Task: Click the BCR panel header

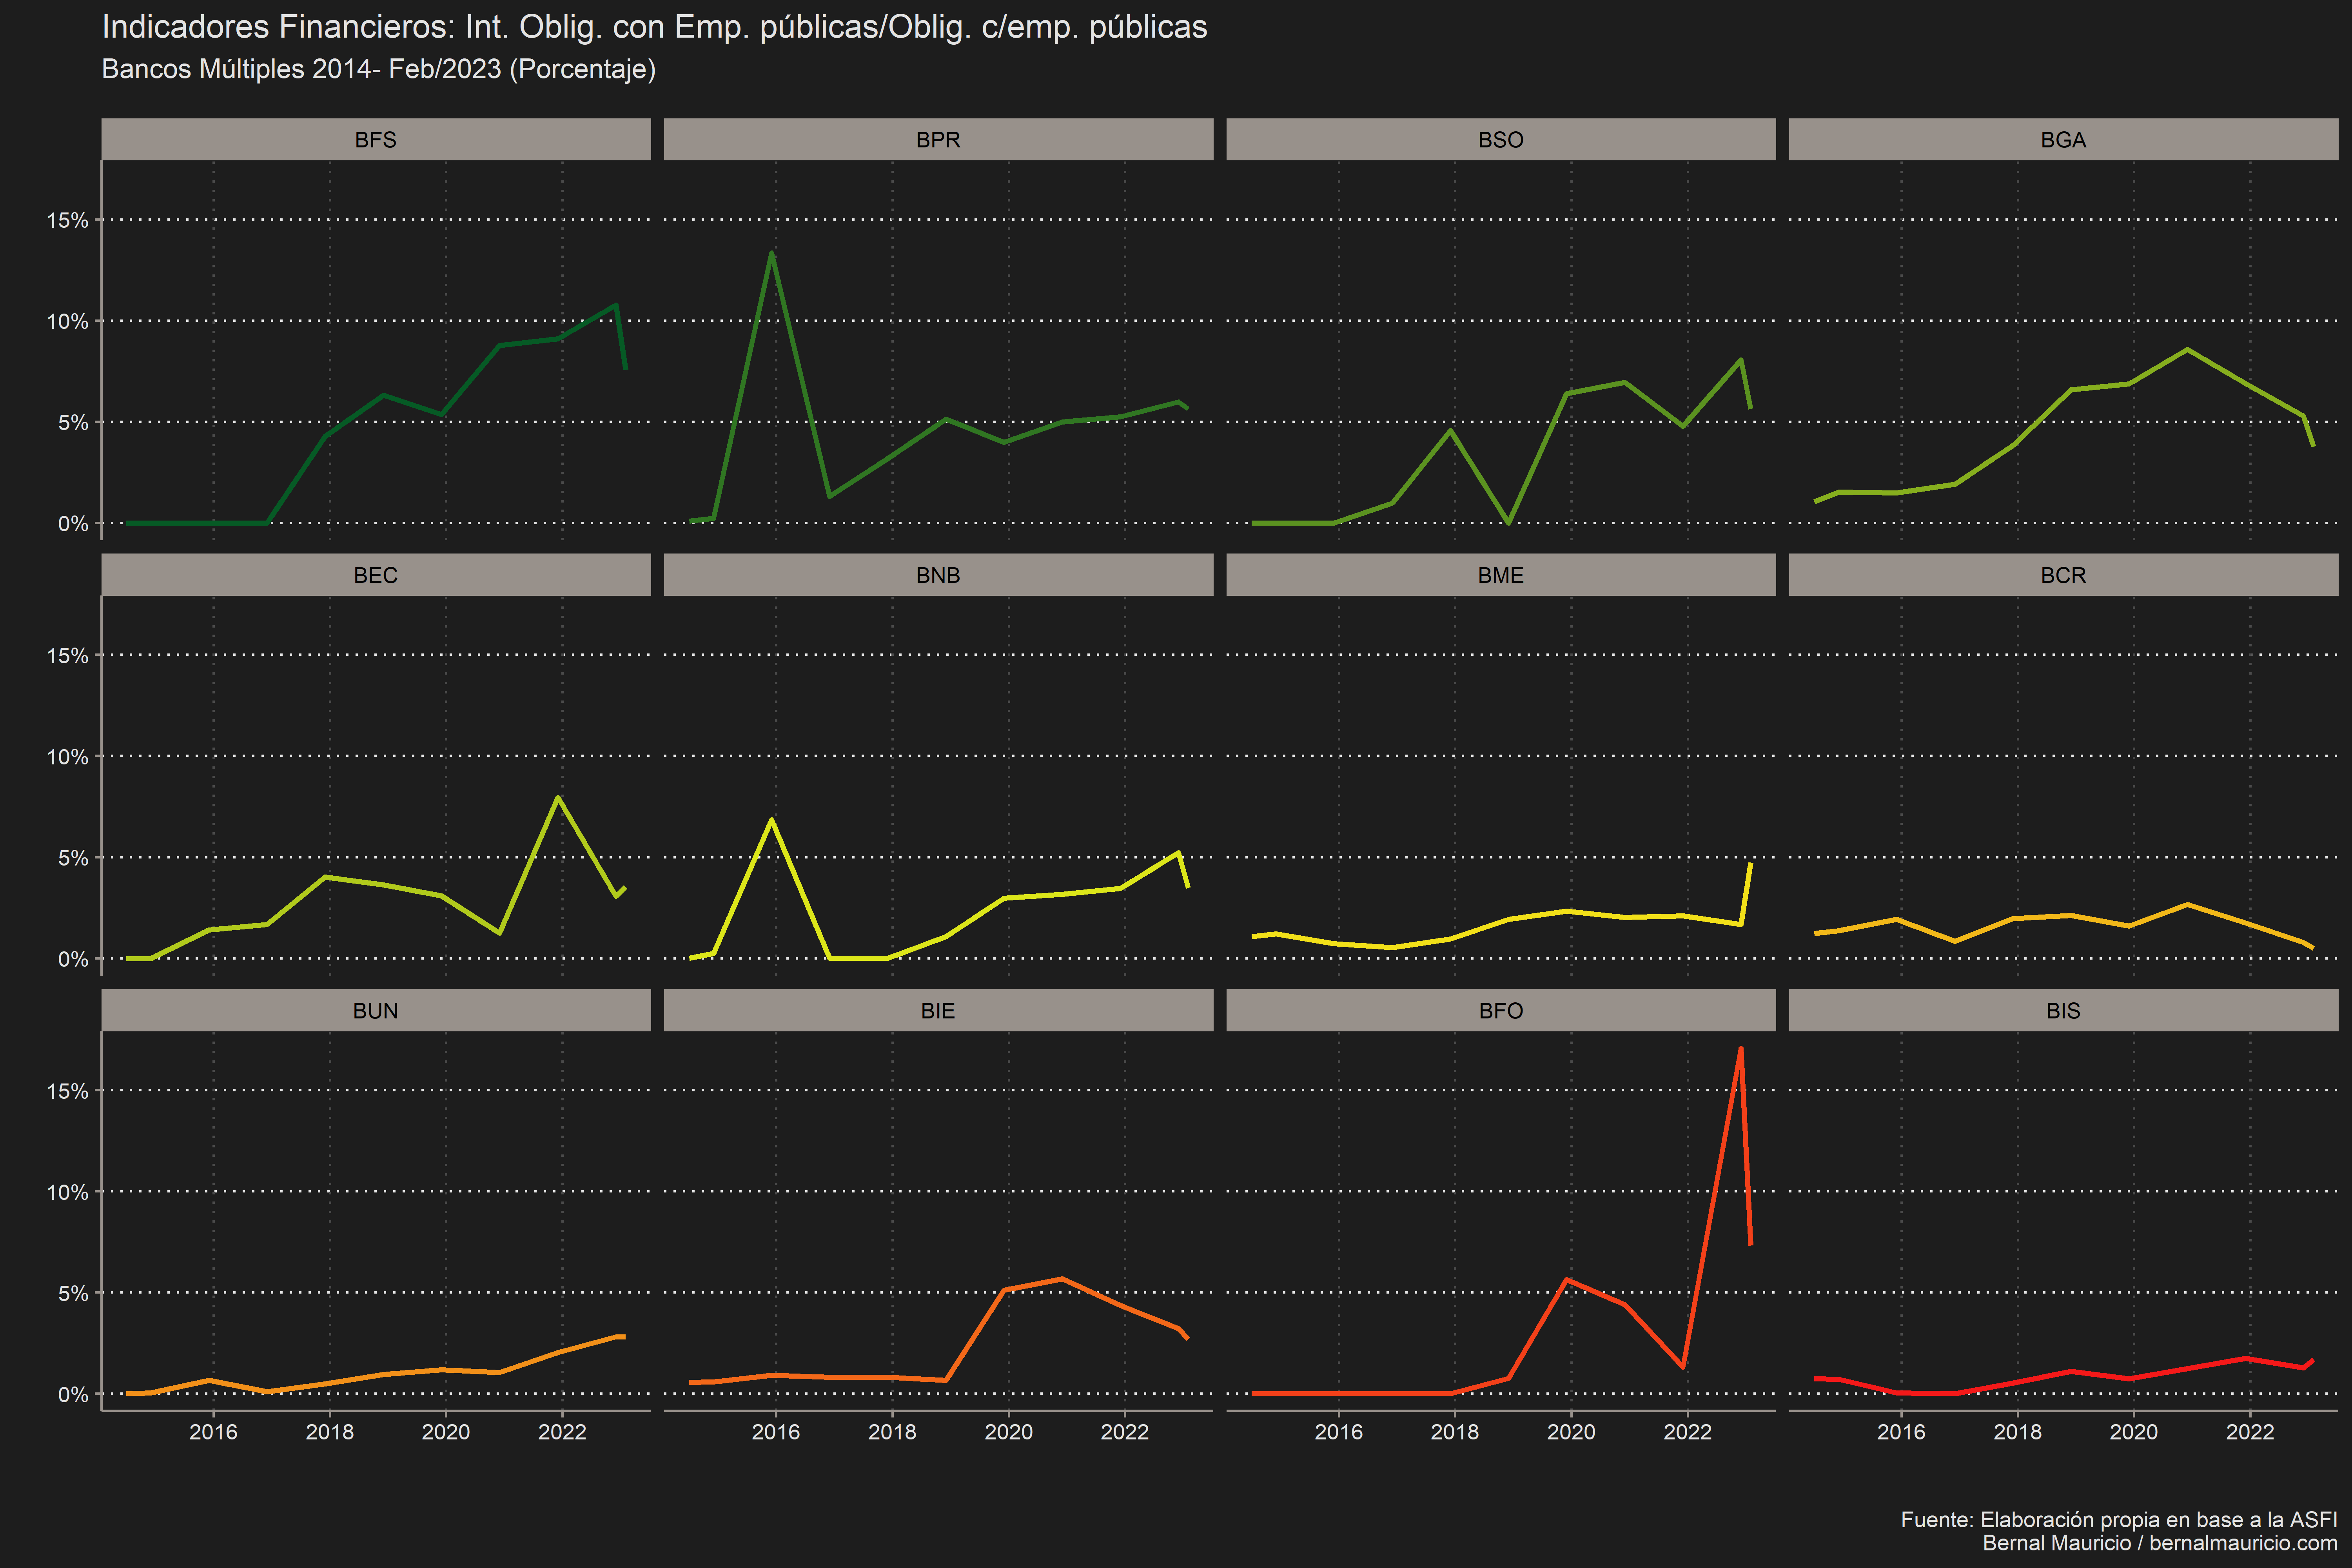Action: click(2063, 575)
